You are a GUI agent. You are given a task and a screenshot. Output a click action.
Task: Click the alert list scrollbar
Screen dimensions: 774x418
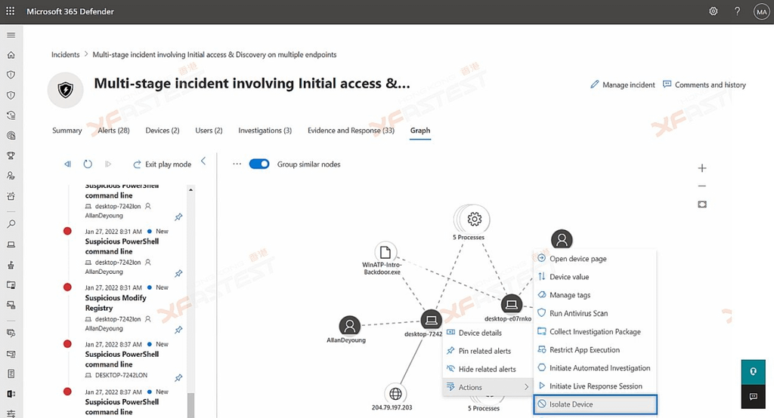pos(190,404)
